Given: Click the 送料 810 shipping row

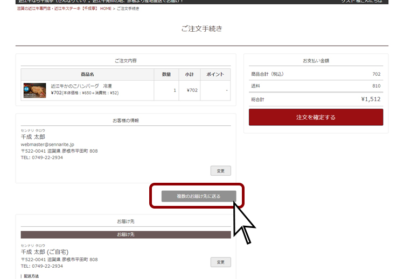Looking at the screenshot, I should click(316, 86).
